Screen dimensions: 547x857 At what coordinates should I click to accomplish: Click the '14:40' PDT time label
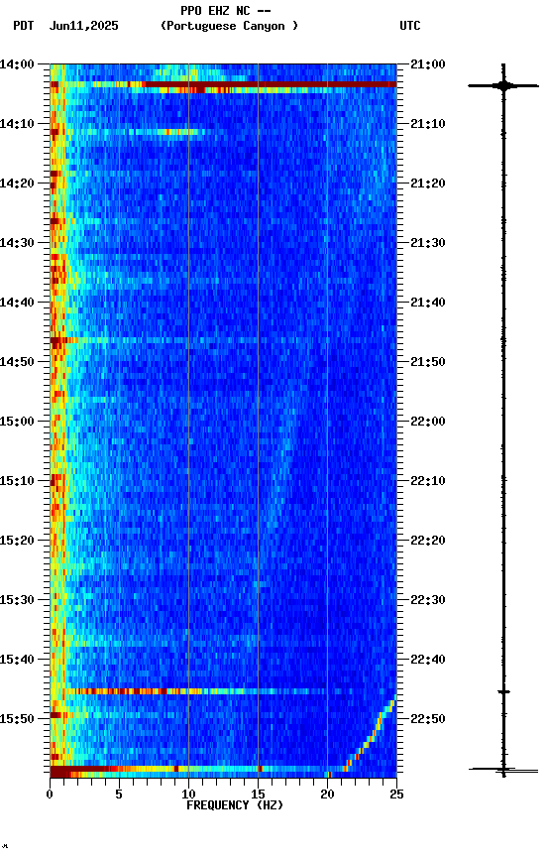[17, 303]
